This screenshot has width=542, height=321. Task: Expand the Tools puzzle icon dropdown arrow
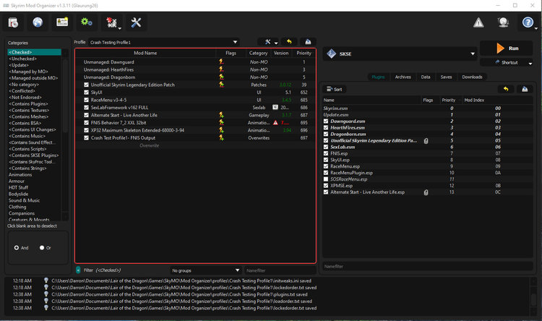[119, 28]
